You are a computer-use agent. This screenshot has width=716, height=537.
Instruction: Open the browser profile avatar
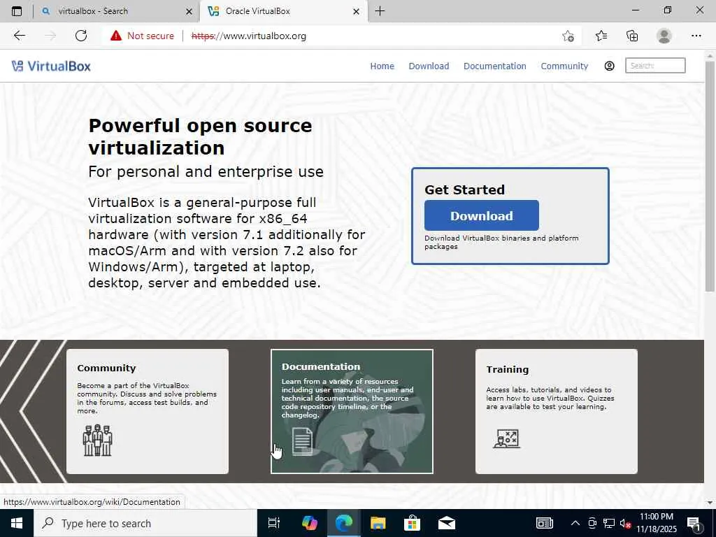tap(664, 36)
